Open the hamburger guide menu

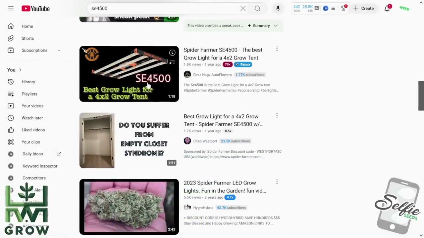[x=11, y=9]
